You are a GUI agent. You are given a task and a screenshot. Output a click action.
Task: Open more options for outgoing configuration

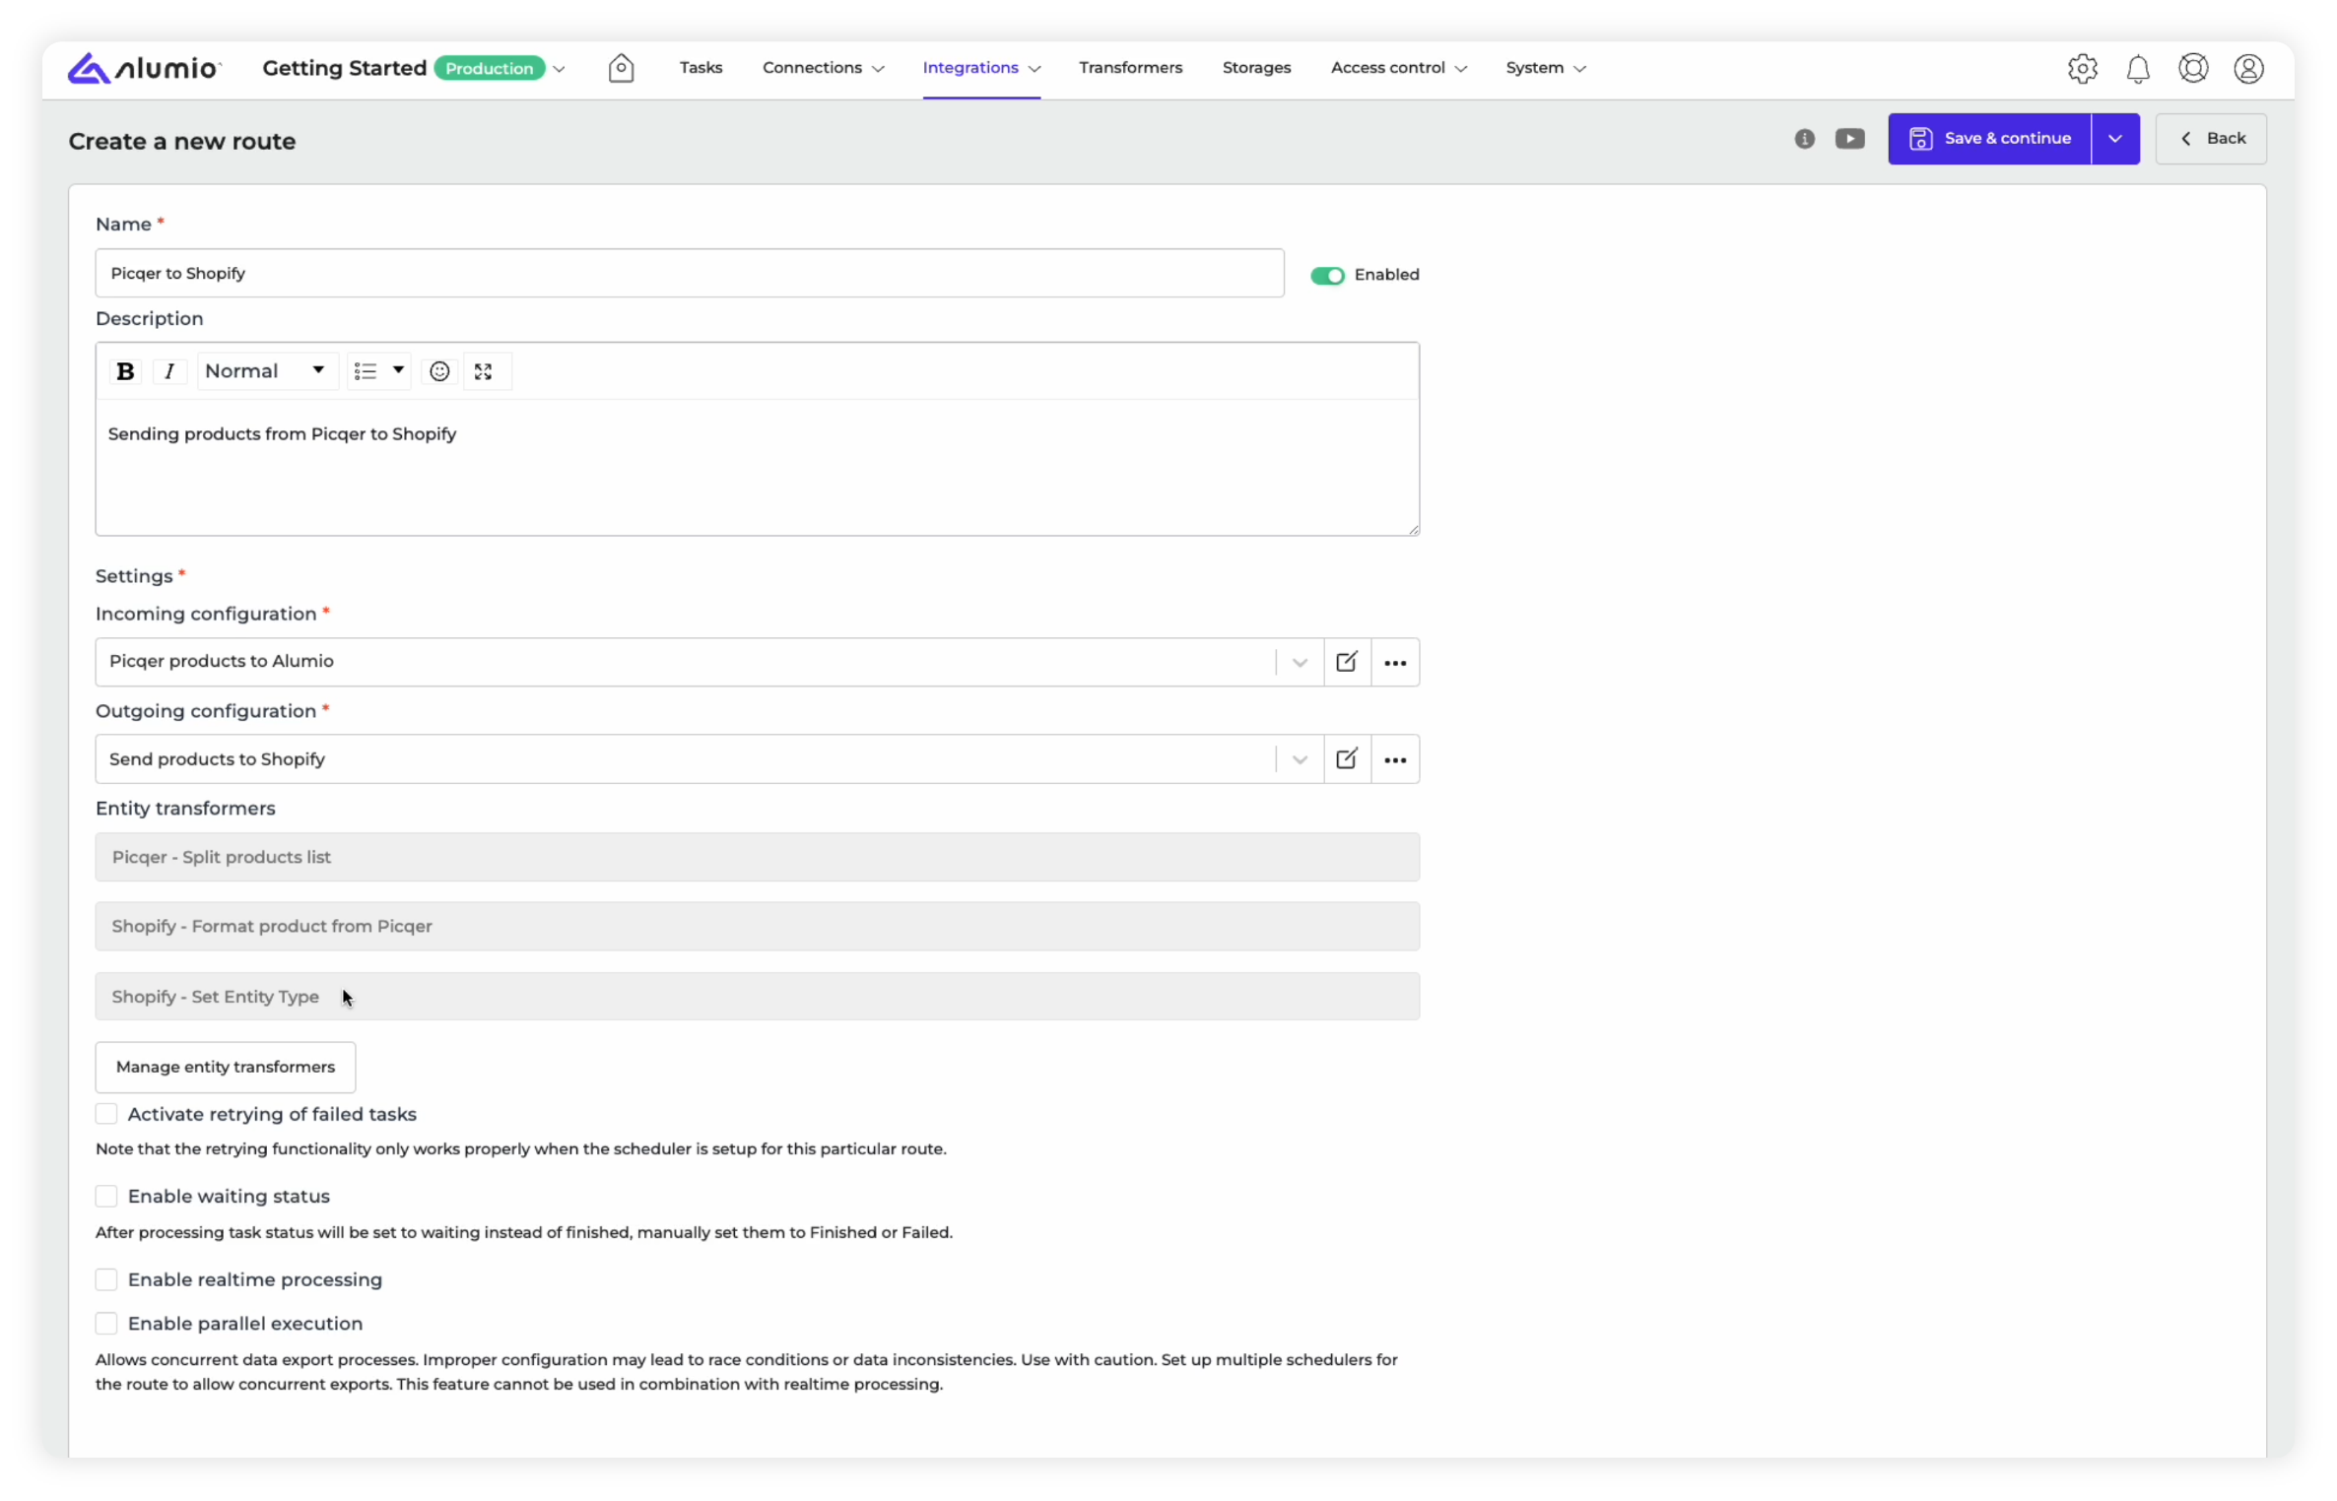(x=1394, y=759)
